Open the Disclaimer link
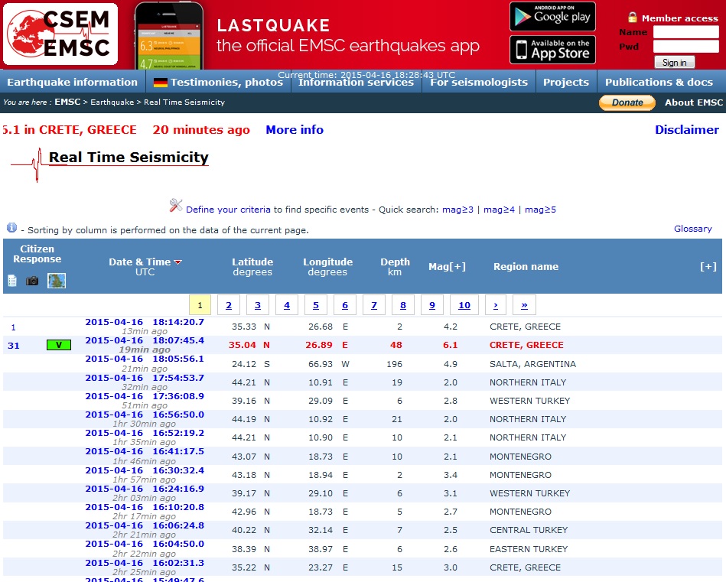Image resolution: width=726 pixels, height=582 pixels. pos(687,130)
